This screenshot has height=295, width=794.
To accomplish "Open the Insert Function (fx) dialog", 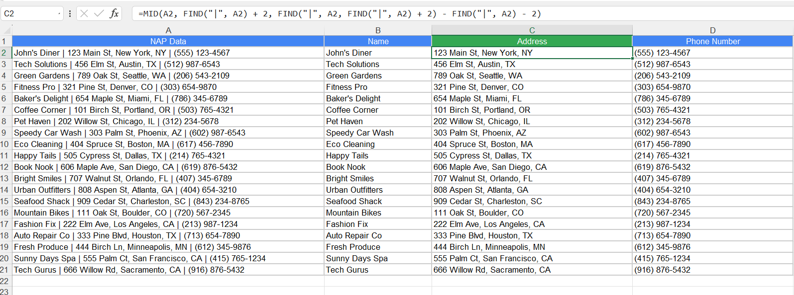I will (x=114, y=13).
